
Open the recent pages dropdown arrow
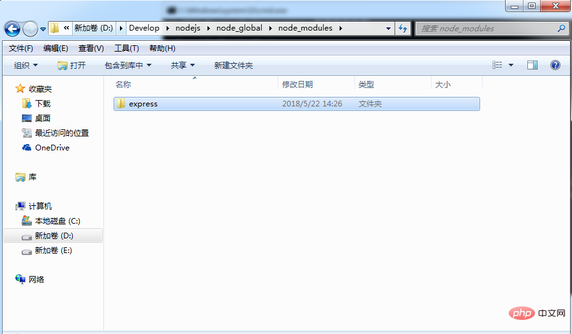click(x=43, y=29)
